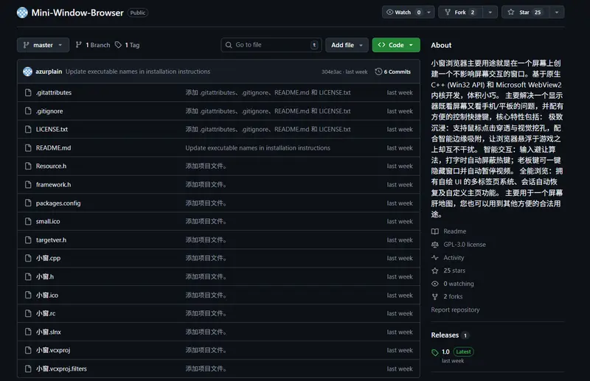Open the green Code dropdown button
This screenshot has height=381, width=590.
(396, 45)
